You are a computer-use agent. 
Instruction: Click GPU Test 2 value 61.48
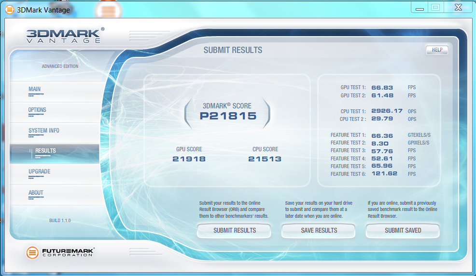[x=382, y=95]
